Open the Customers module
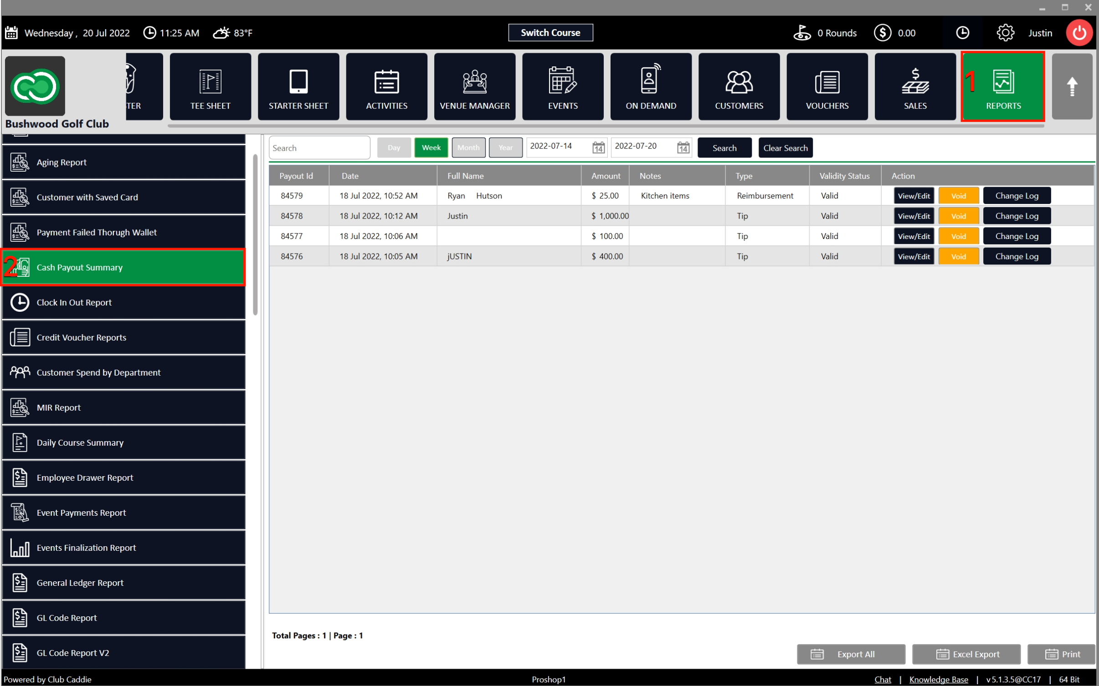This screenshot has width=1099, height=686. pyautogui.click(x=739, y=86)
